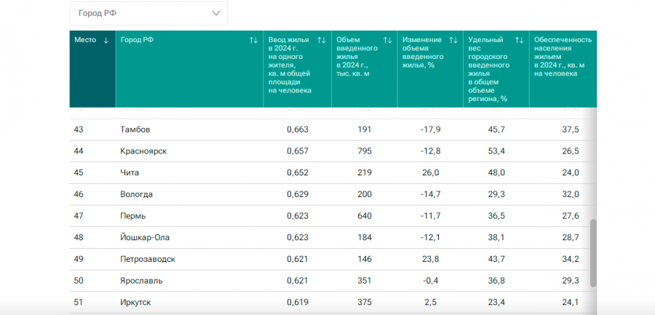Open the Город РФ dropdown filter
This screenshot has height=315, width=655.
pyautogui.click(x=148, y=13)
